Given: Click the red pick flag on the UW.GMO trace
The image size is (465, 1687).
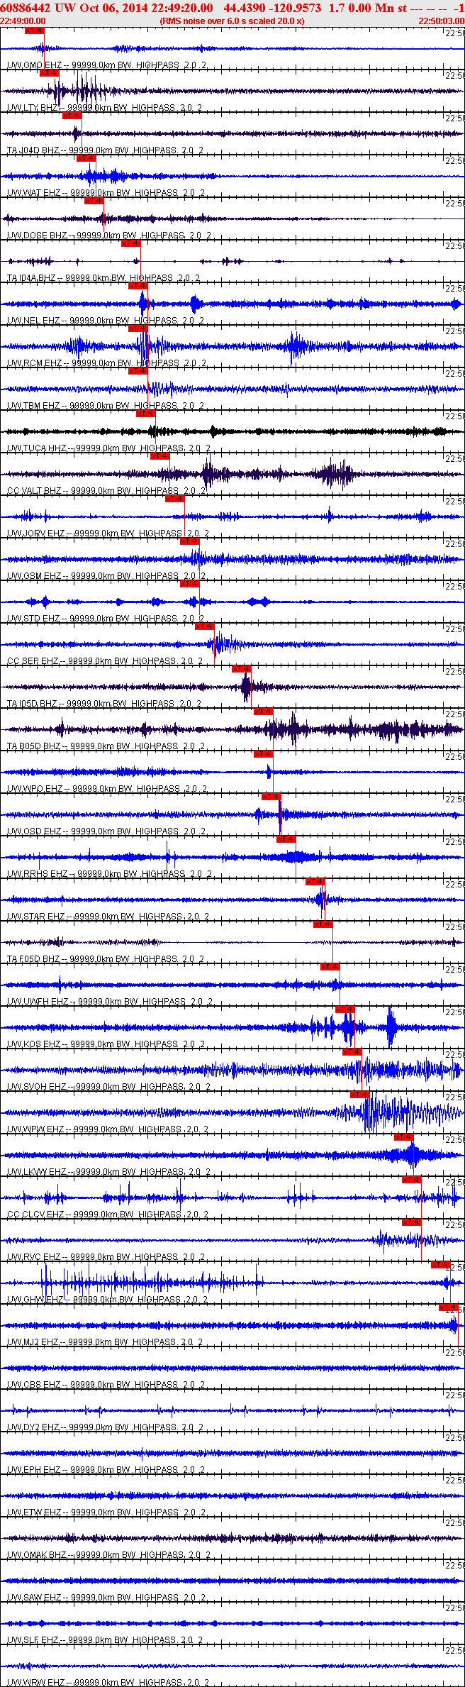Looking at the screenshot, I should [34, 31].
